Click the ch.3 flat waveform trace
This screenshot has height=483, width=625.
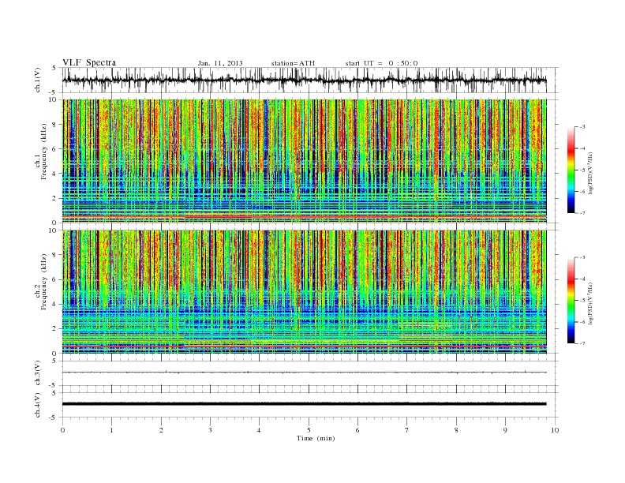[304, 373]
